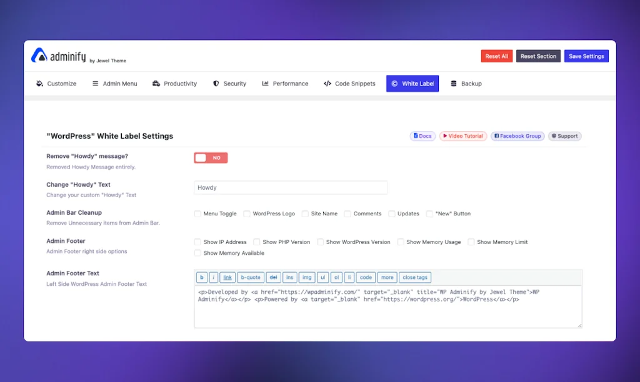Click the Reset All button
640x382 pixels.
[x=497, y=56]
